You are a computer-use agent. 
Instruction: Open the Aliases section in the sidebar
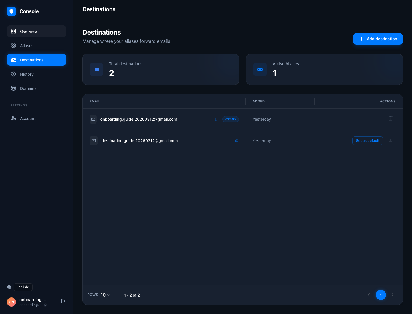click(27, 46)
